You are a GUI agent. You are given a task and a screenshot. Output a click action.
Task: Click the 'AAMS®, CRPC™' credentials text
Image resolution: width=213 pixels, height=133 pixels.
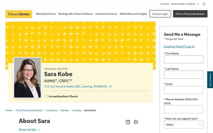(58, 81)
